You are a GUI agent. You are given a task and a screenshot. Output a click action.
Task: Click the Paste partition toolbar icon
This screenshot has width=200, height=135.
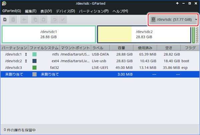coord(43,20)
